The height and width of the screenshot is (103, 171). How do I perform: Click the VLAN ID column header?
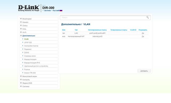(133, 30)
